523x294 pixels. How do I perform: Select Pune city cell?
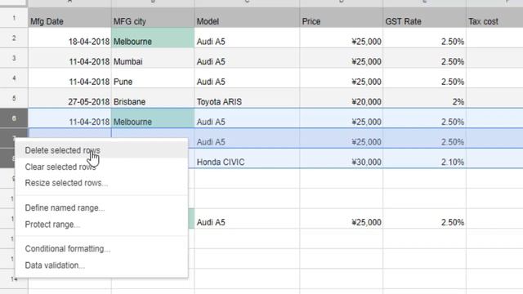pos(153,78)
